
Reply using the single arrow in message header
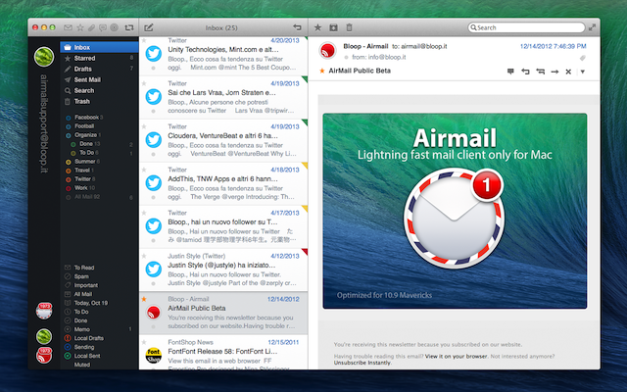[x=525, y=72]
